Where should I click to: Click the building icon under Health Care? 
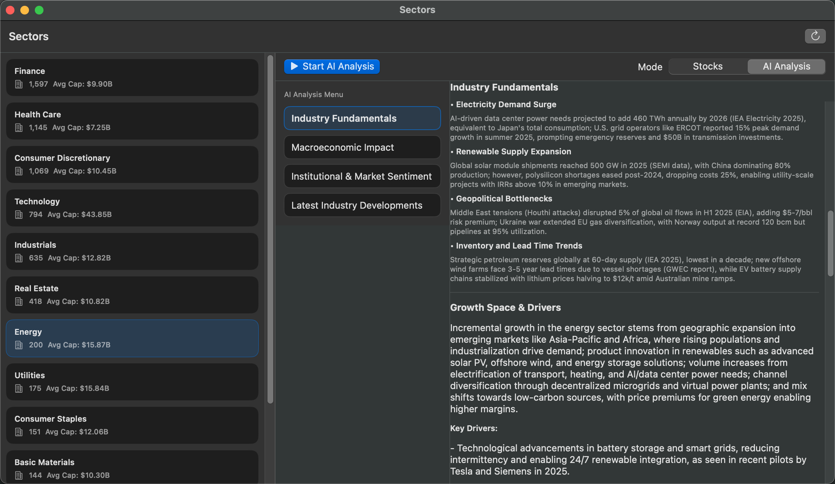pyautogui.click(x=19, y=128)
